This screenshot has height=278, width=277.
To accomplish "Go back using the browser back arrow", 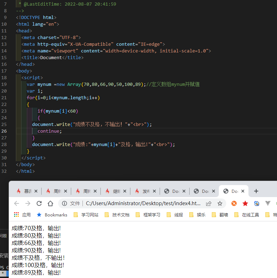I will pyautogui.click(x=17, y=203).
